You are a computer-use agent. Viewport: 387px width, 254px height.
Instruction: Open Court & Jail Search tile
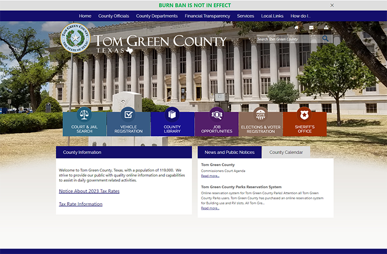click(85, 124)
